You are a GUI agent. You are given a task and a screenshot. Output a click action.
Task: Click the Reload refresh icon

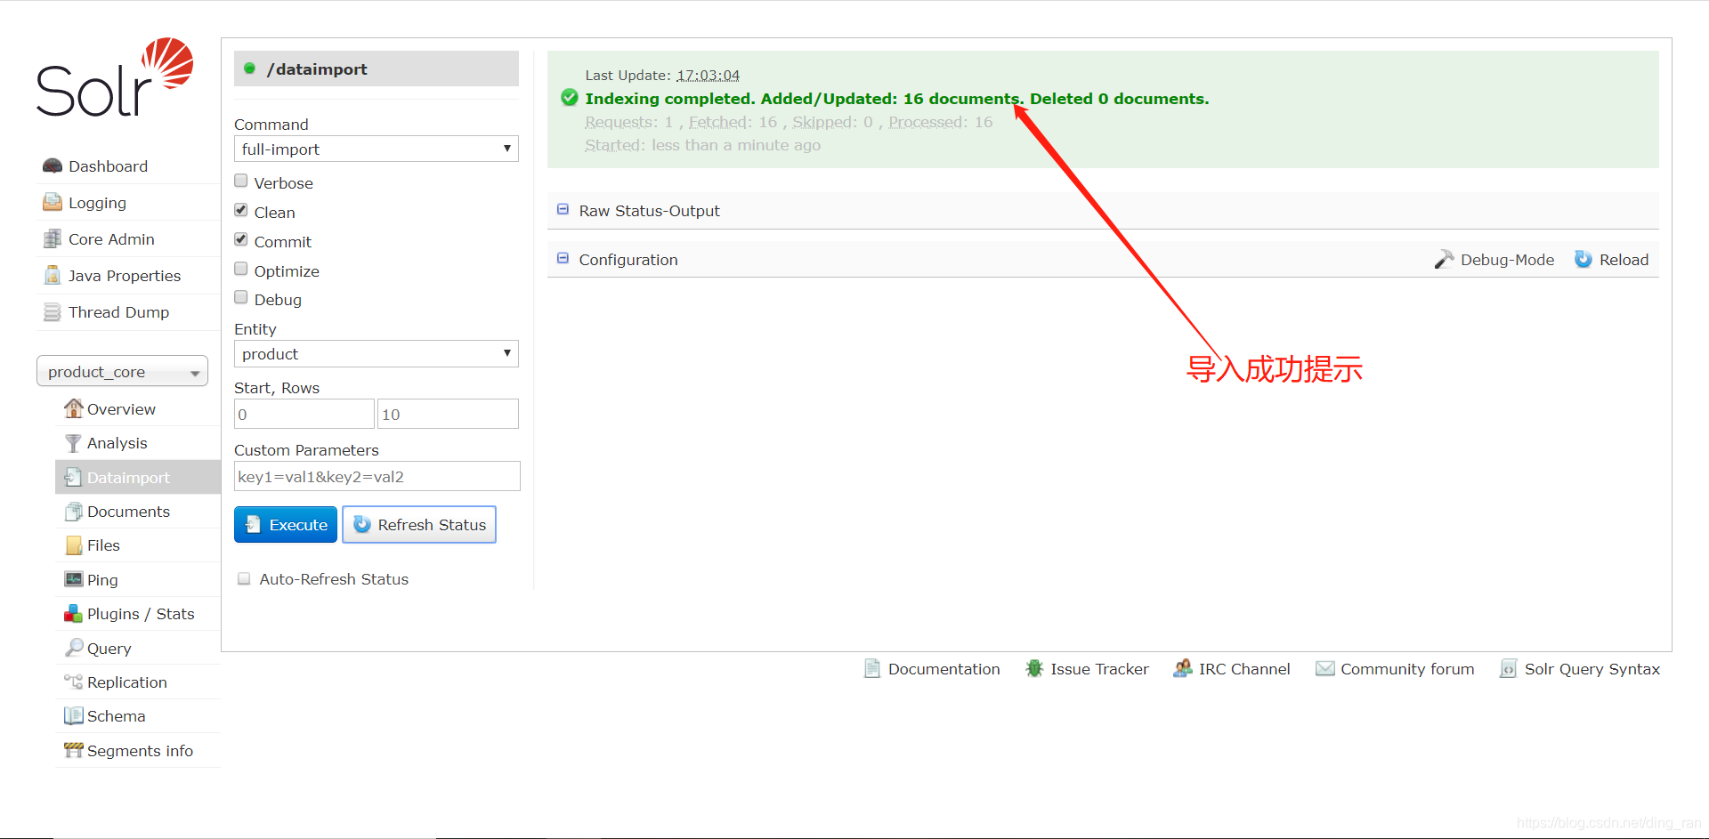(1583, 259)
